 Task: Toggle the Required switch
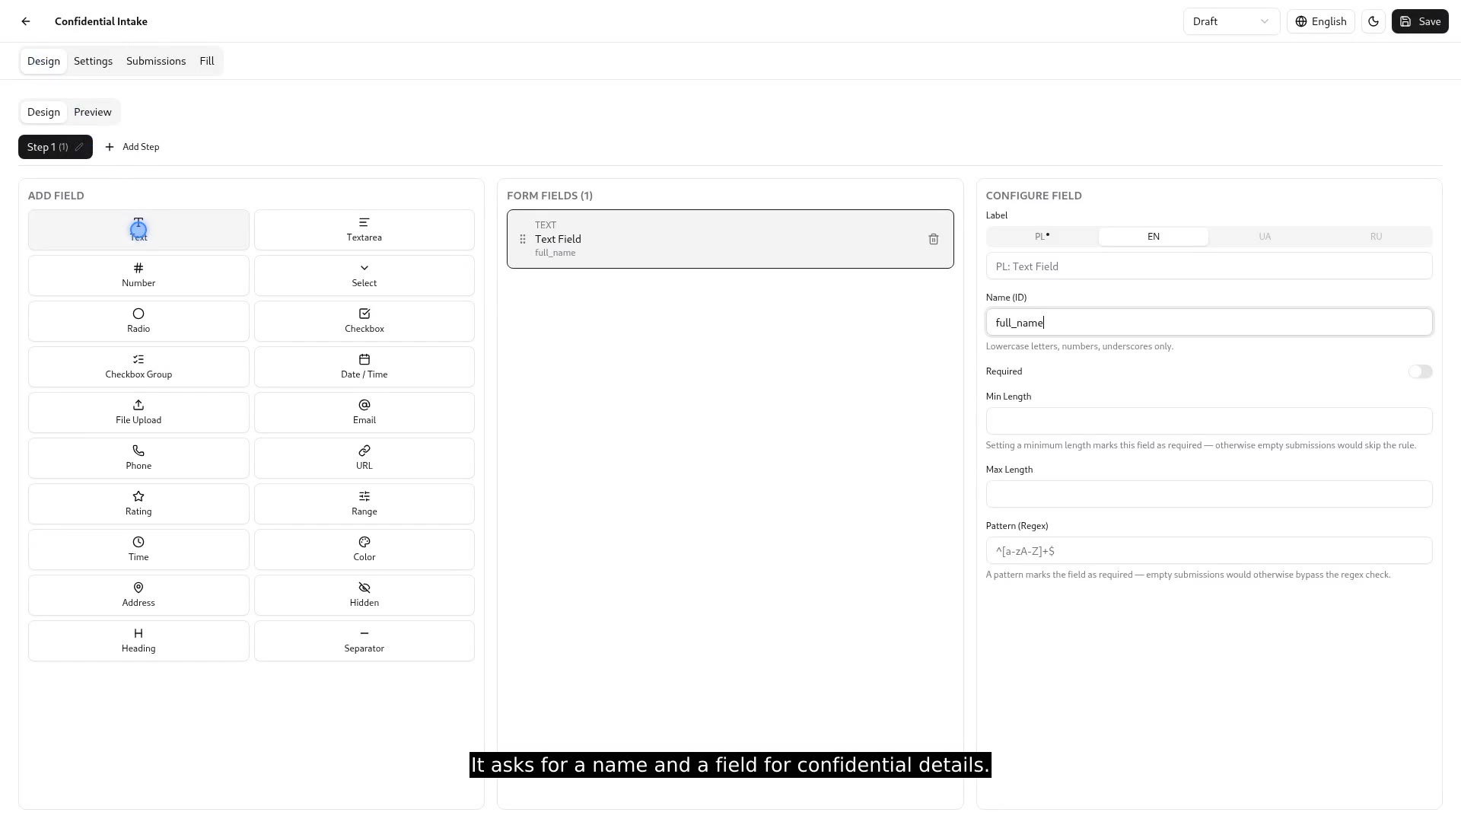tap(1420, 371)
